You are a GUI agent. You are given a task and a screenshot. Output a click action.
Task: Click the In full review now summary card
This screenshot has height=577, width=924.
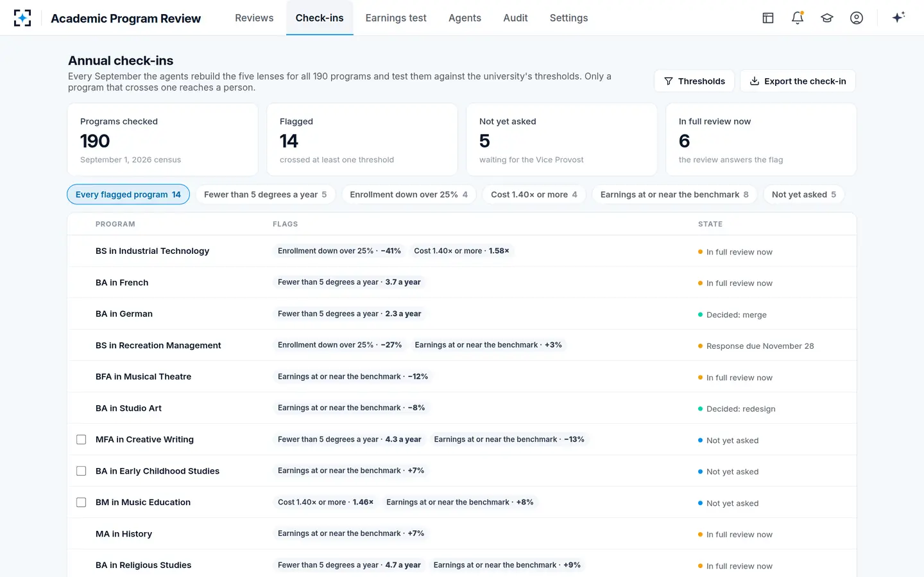761,140
